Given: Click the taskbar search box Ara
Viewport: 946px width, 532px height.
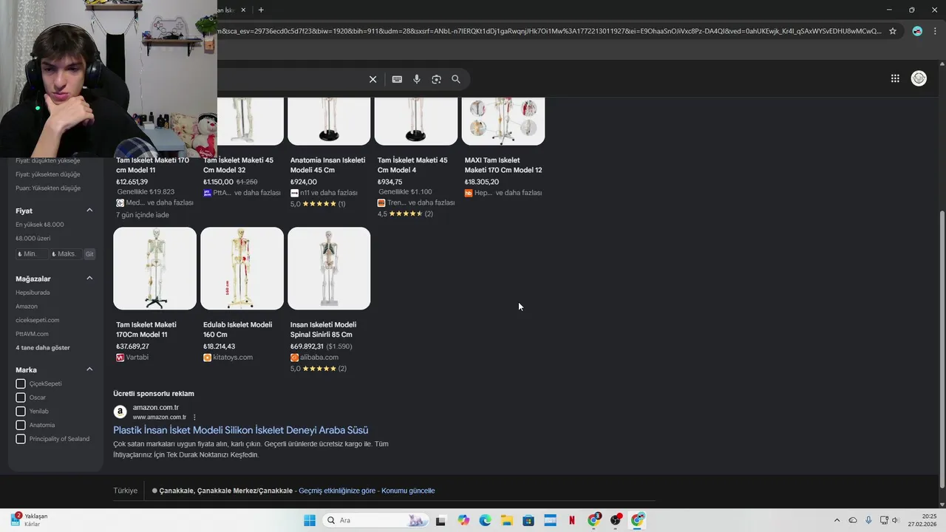Looking at the screenshot, I should [x=375, y=520].
